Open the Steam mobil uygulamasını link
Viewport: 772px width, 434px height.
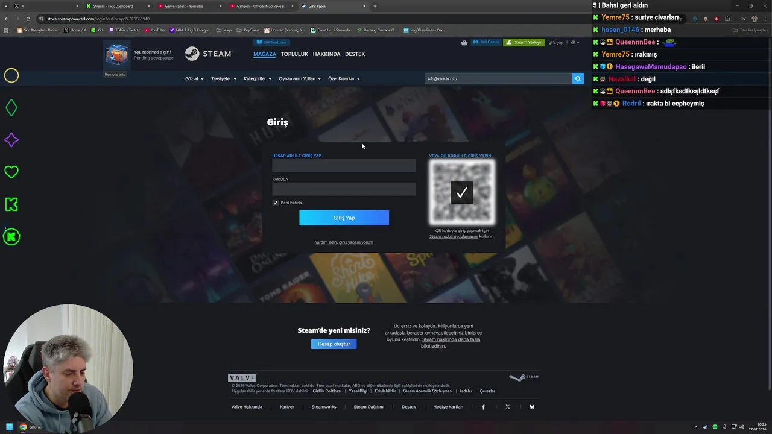[454, 236]
